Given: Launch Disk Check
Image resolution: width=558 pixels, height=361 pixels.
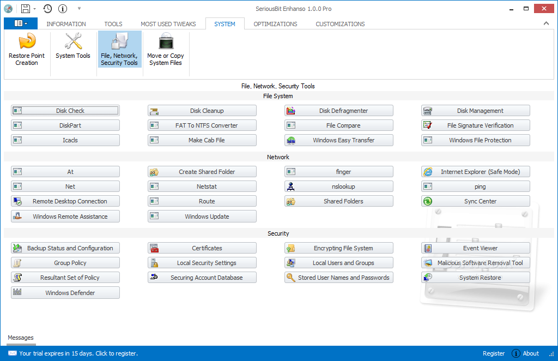Looking at the screenshot, I should coord(65,110).
